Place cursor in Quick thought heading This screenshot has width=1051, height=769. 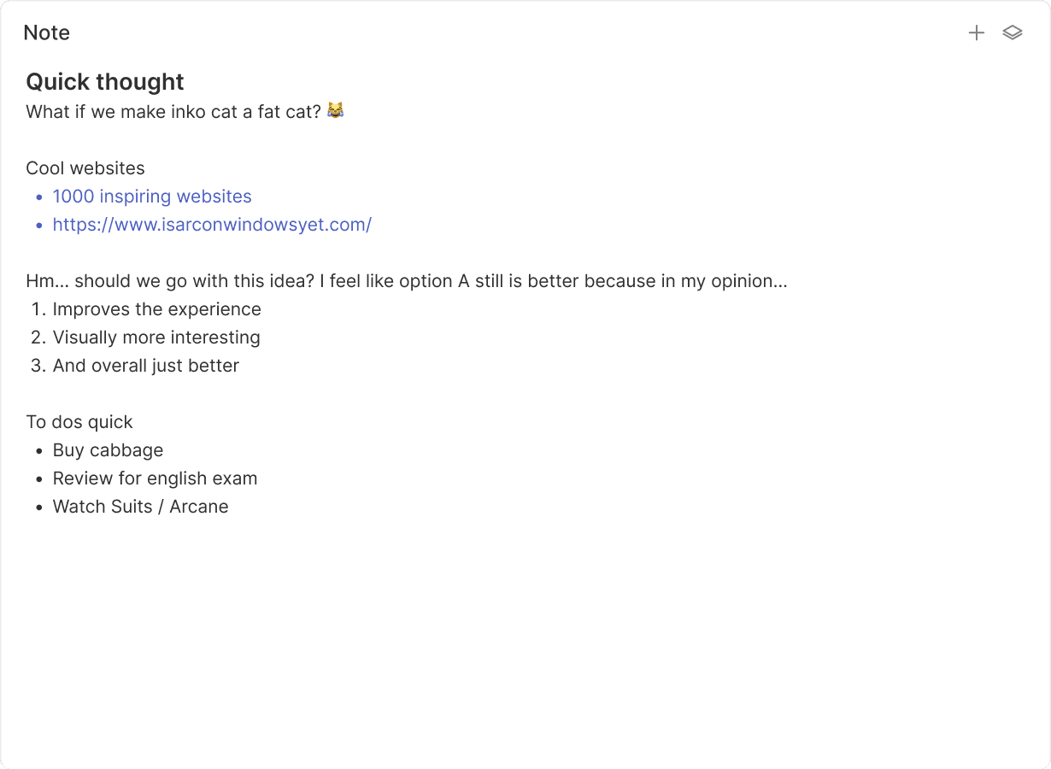[105, 82]
